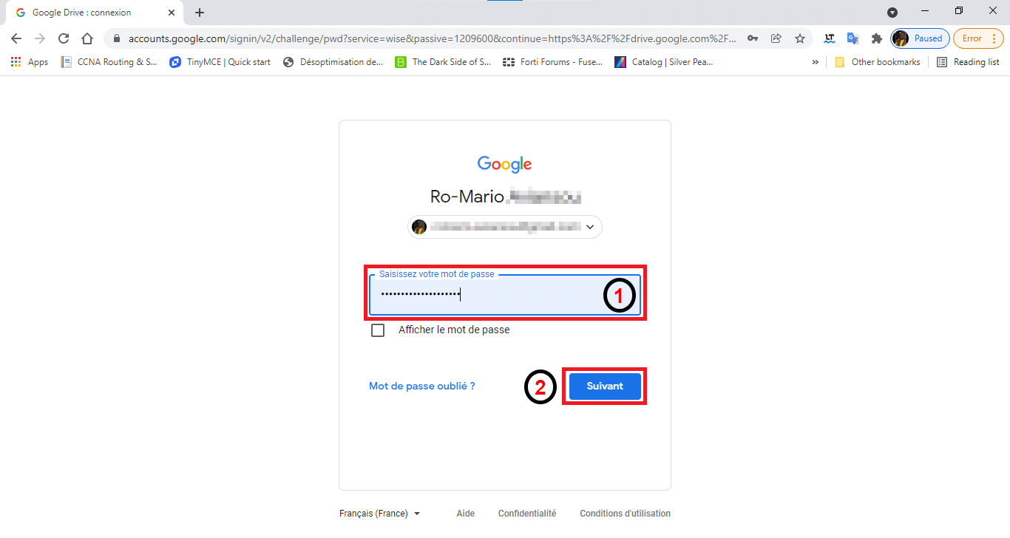The width and height of the screenshot is (1010, 538).
Task: Open Désoptimisation de... bookmark
Action: 333,62
